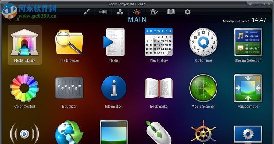Toggle fullscreen mode in the title bar
The width and height of the screenshot is (274, 144).
pos(251,4)
